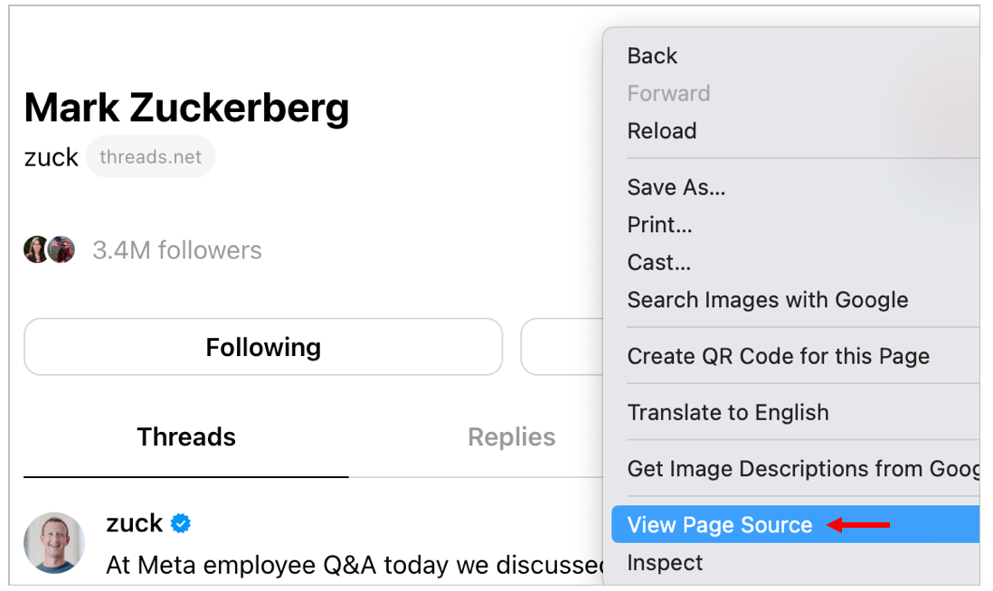Click the second follower avatar

pyautogui.click(x=61, y=249)
